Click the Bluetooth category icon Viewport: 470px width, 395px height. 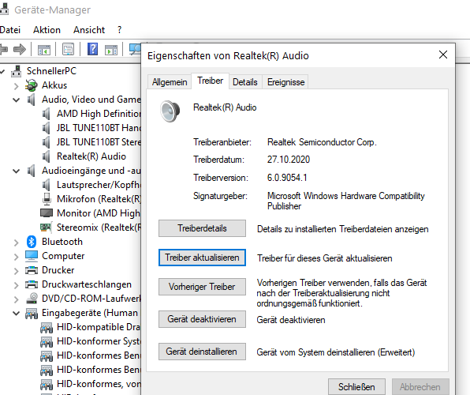pyautogui.click(x=32, y=242)
